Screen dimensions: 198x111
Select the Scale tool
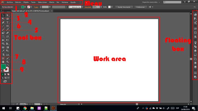pyautogui.click(x=8, y=37)
